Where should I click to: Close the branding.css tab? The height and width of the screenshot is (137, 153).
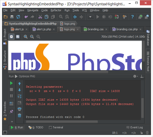106,29
